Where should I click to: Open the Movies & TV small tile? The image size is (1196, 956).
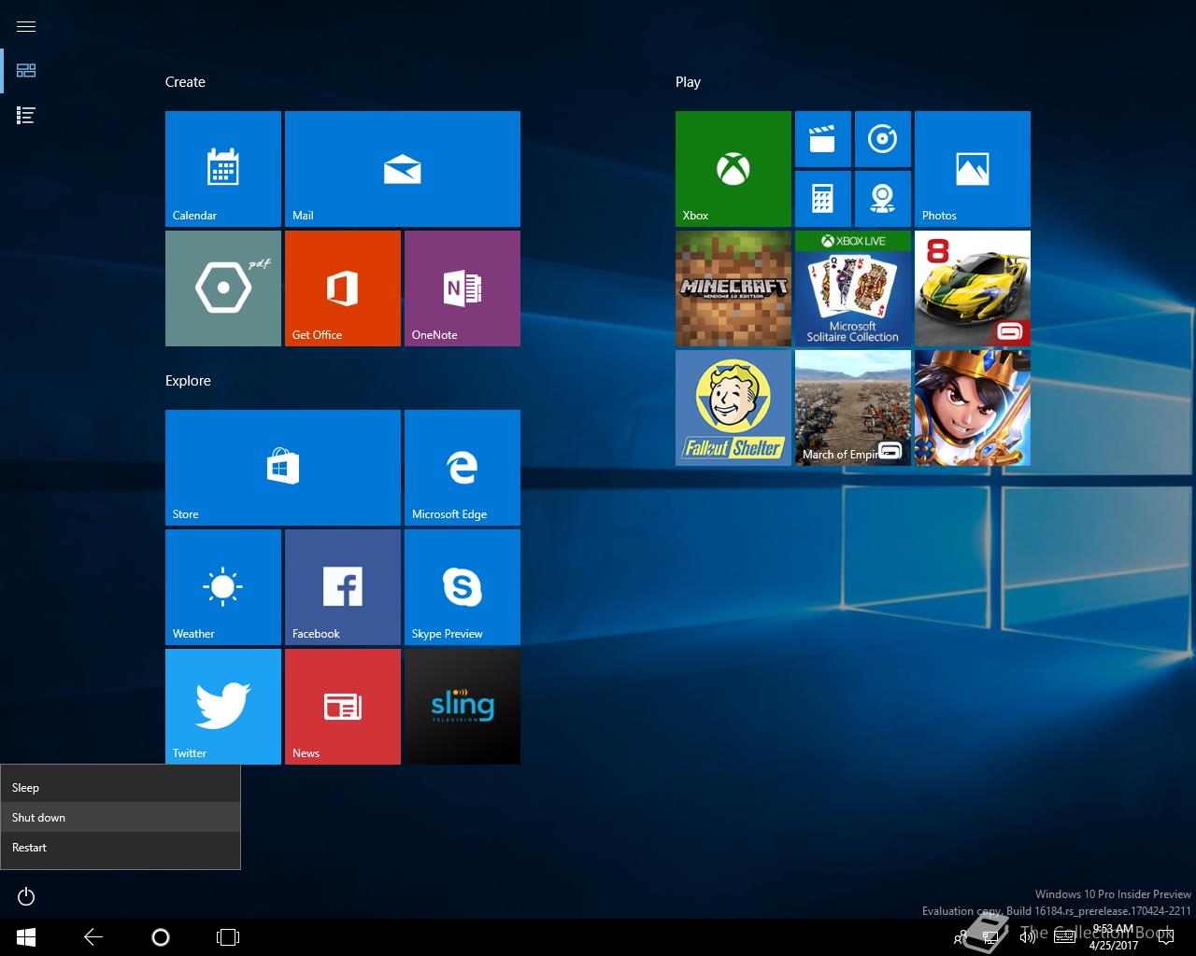coord(823,139)
